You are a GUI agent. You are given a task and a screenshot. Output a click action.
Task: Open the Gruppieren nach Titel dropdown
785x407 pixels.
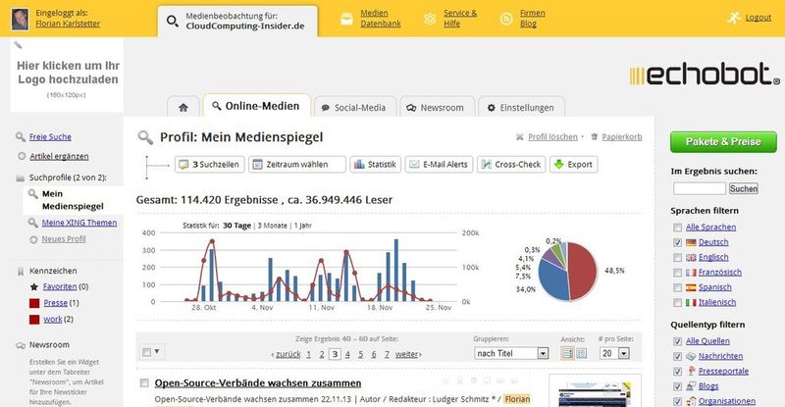pos(511,353)
